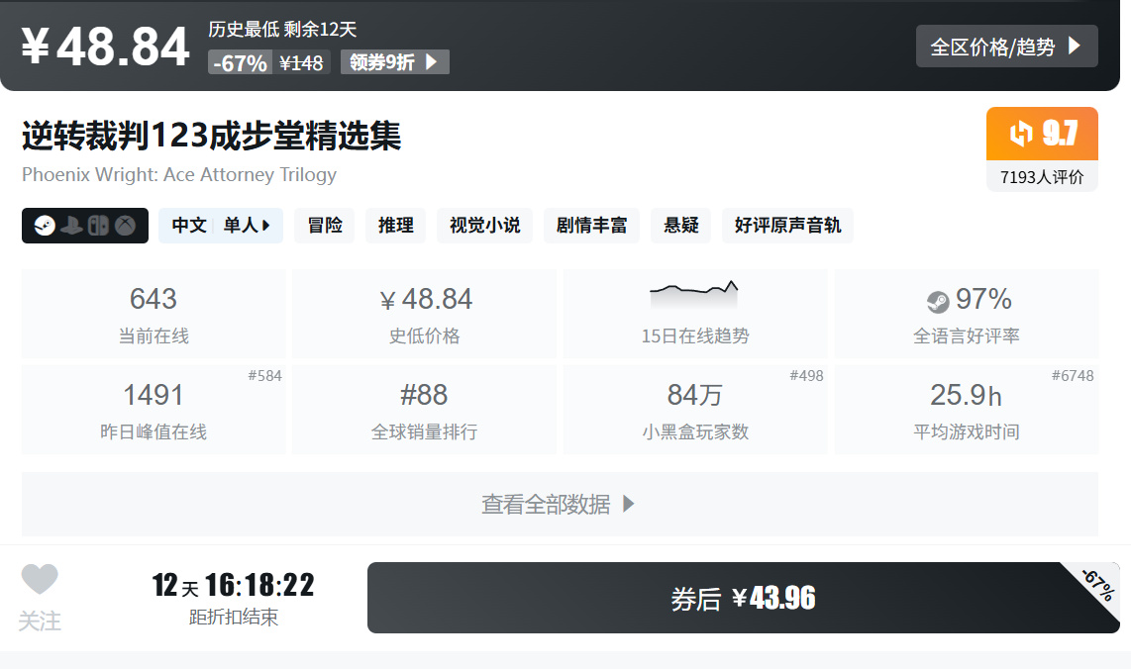The height and width of the screenshot is (669, 1131).
Task: Select the 冒险 tag
Action: tap(325, 226)
